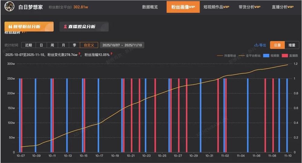Click the red live bar at 10-21
Viewport: 302px width, 163px height.
point(132,115)
